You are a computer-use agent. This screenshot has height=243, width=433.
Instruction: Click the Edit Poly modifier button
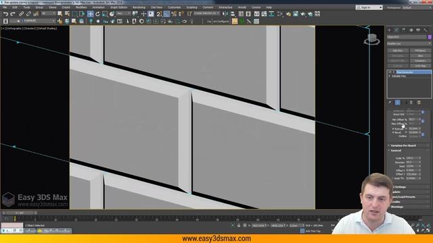tap(398, 51)
